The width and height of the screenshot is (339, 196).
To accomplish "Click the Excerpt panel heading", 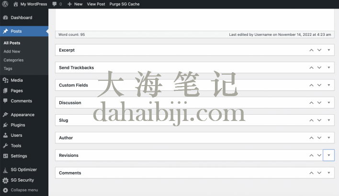I will click(x=67, y=50).
